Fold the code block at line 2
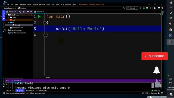This screenshot has height=98, width=174. [x=44, y=23]
